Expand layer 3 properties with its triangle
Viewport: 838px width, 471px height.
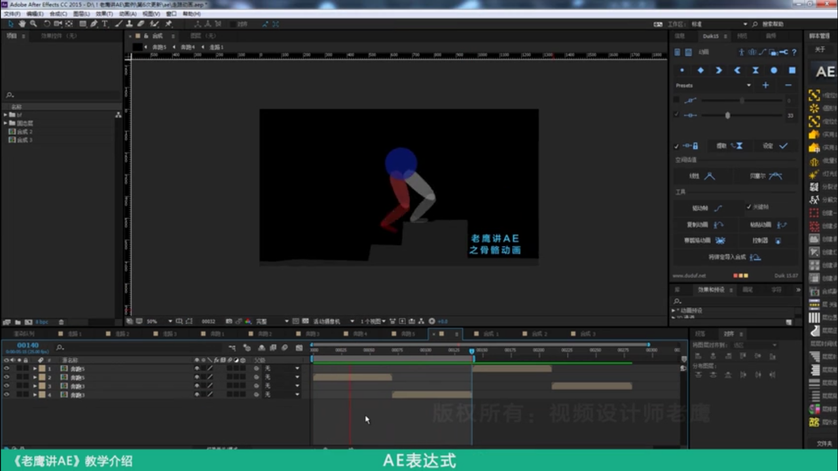click(x=35, y=386)
